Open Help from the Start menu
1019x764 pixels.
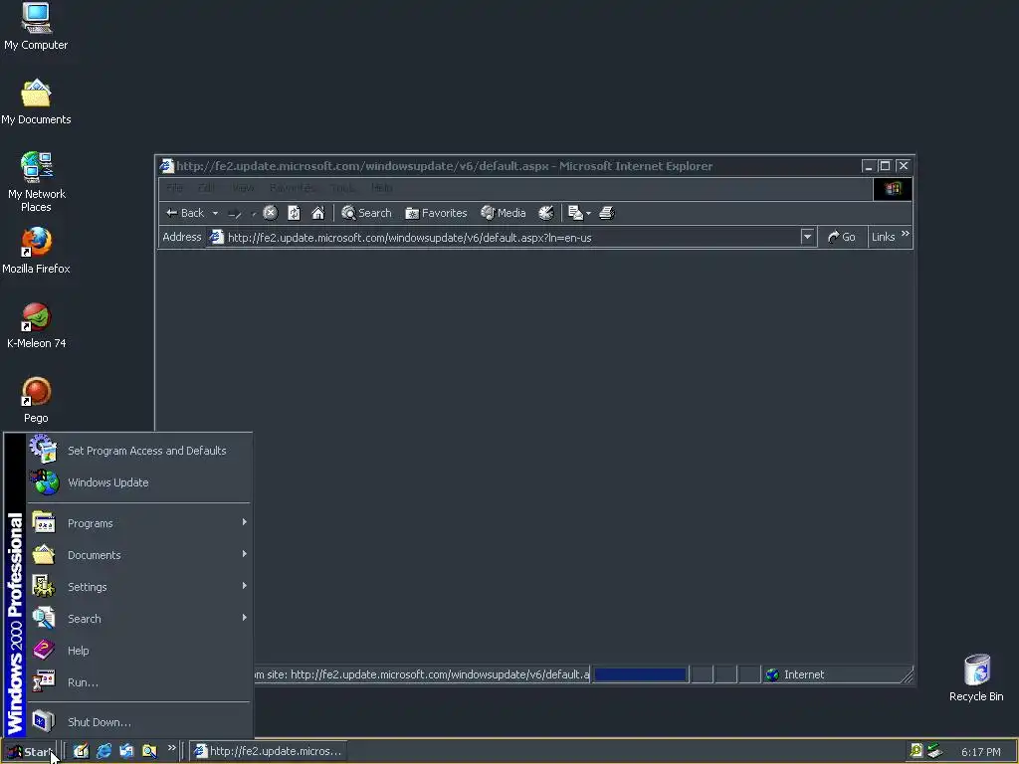139,651
